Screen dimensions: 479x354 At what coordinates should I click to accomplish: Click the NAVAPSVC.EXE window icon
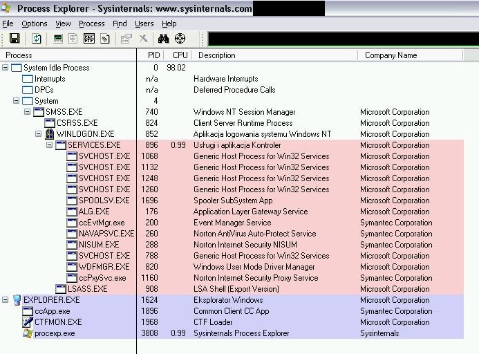[72, 234]
